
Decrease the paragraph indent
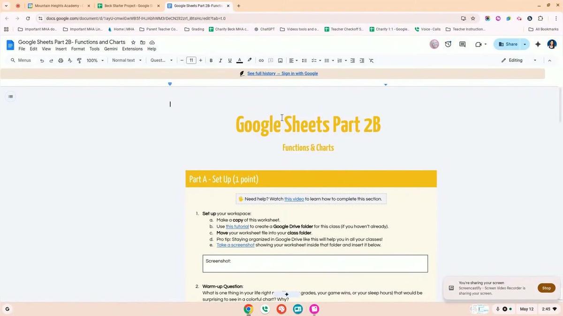coord(353,60)
